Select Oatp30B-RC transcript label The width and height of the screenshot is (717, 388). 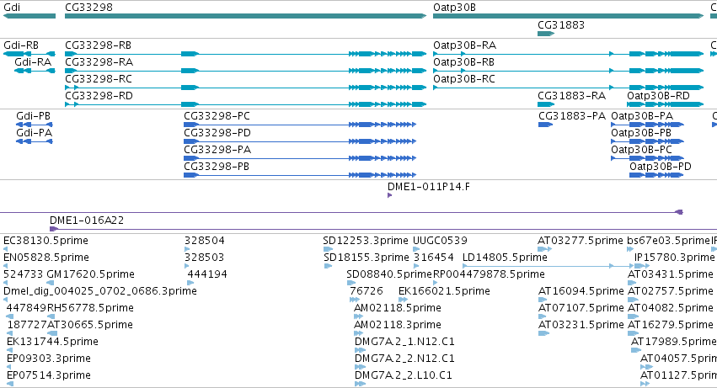464,79
